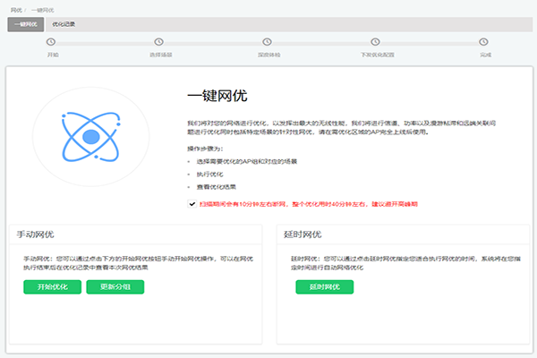
Task: Open the 优化记录 tab
Action: [64, 24]
